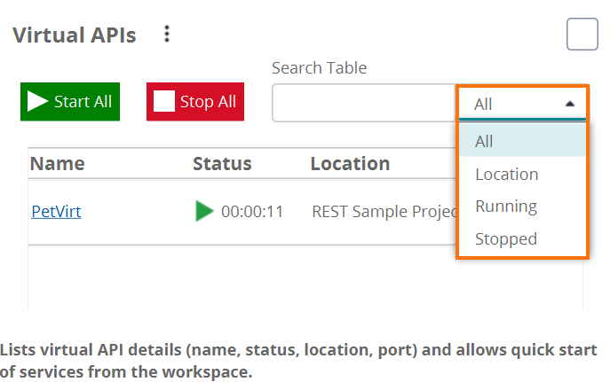
Task: Open the Virtual APIs three-dot menu
Action: pos(167,35)
